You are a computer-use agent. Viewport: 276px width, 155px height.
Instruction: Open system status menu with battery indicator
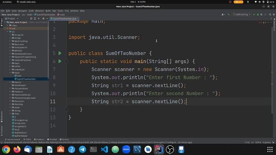click(x=264, y=2)
